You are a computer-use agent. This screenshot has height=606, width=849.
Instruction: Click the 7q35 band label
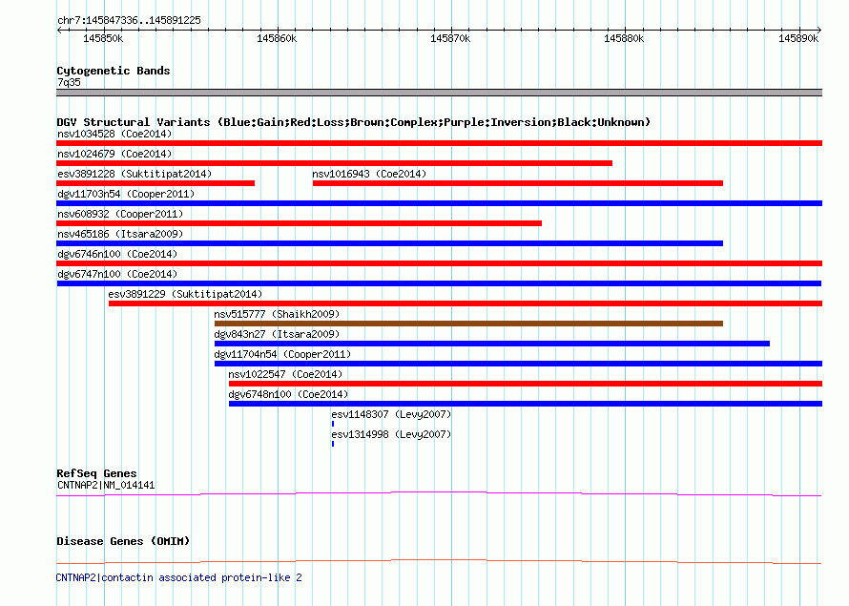pyautogui.click(x=69, y=82)
